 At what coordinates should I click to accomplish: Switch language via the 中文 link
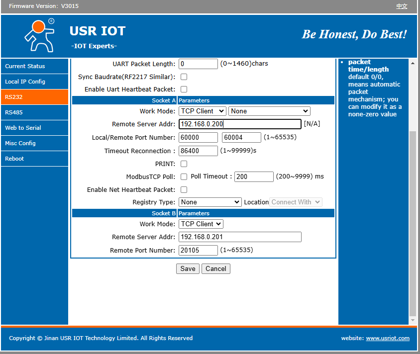coord(402,6)
